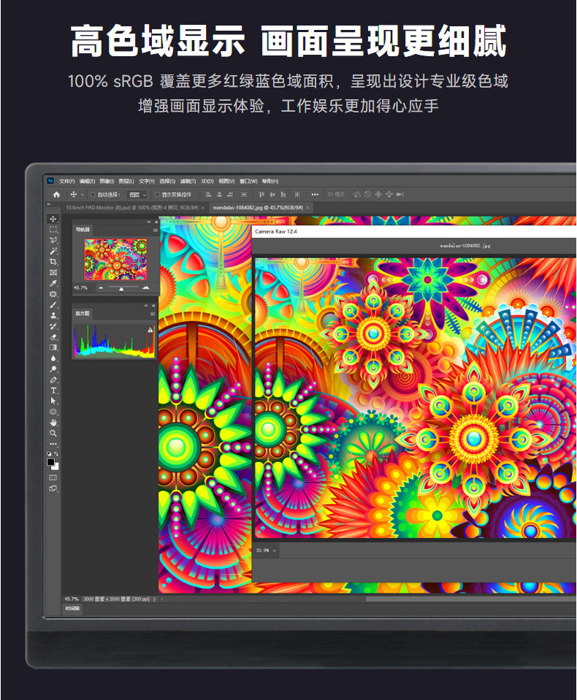This screenshot has height=700, width=577.
Task: Click the black foreground color swatch
Action: [x=51, y=463]
